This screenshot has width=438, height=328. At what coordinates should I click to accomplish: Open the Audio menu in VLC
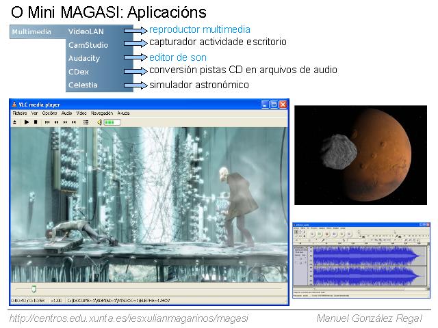[66, 113]
